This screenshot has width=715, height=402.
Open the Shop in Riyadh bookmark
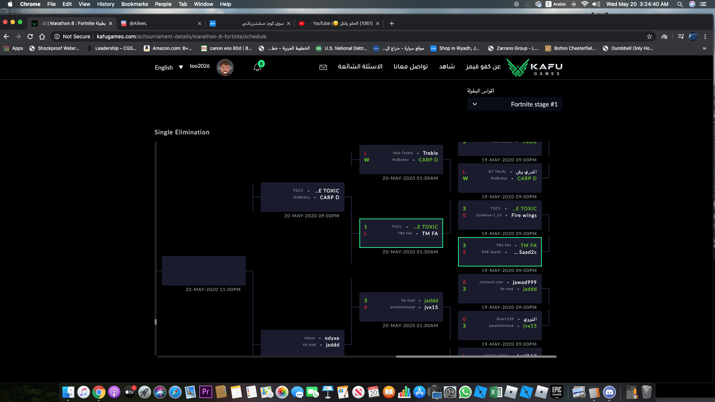455,48
